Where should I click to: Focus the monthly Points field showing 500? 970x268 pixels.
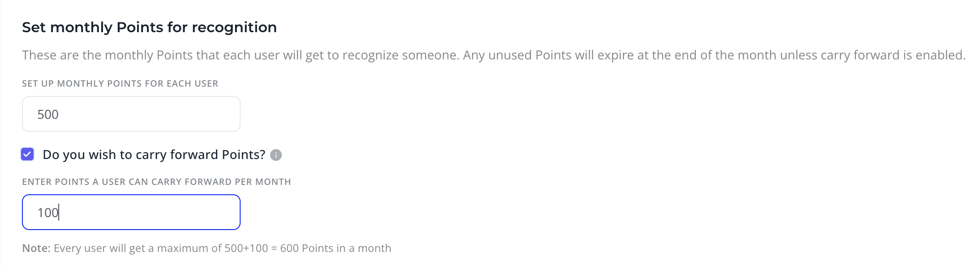click(x=131, y=114)
